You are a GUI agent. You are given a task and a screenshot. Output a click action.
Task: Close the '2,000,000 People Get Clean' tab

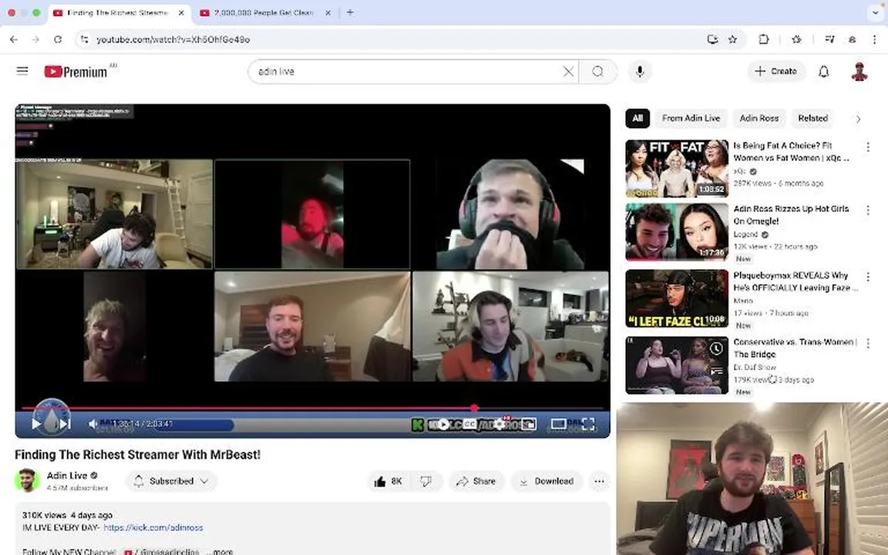(328, 12)
